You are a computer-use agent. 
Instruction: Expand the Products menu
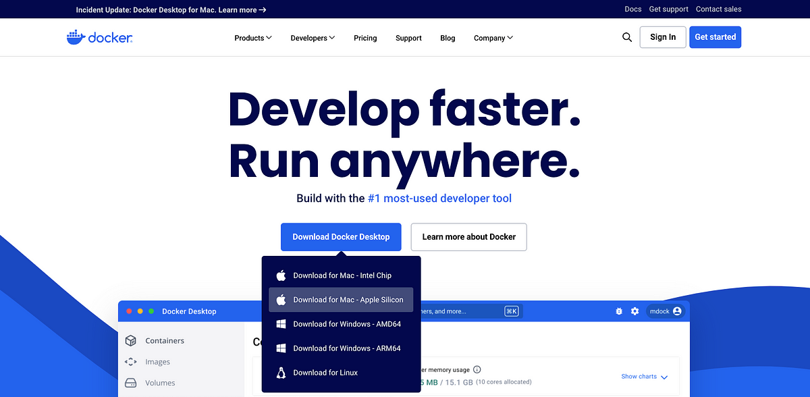point(253,38)
